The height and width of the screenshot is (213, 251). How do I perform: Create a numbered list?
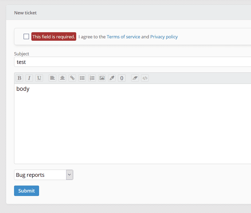[x=92, y=78]
